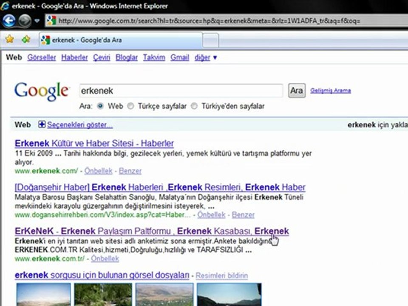Screen dimensions: 408x306
Task: Open the Haberler link
Action: tap(74, 57)
